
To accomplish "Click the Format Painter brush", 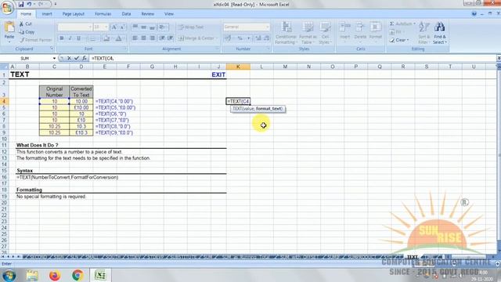I will point(36,40).
